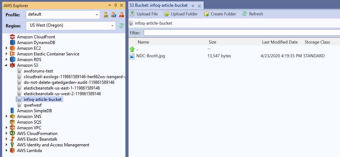Click the Amazon RDS icon
This screenshot has height=157, width=340.
12,59
